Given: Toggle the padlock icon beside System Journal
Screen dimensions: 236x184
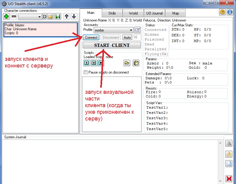Looking at the screenshot, I should [x=229, y=154].
